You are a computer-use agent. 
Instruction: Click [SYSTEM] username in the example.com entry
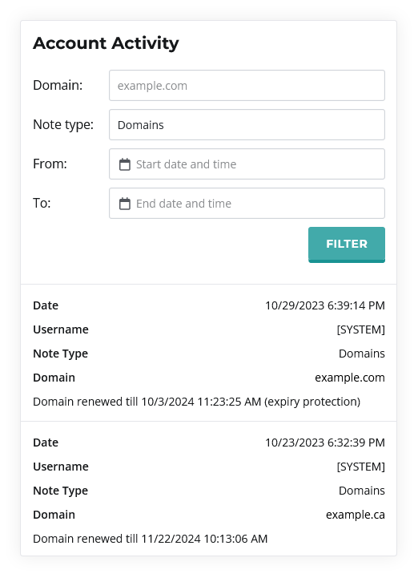[x=360, y=329]
